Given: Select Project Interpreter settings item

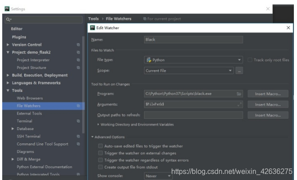Looking at the screenshot, I should (x=33, y=60).
